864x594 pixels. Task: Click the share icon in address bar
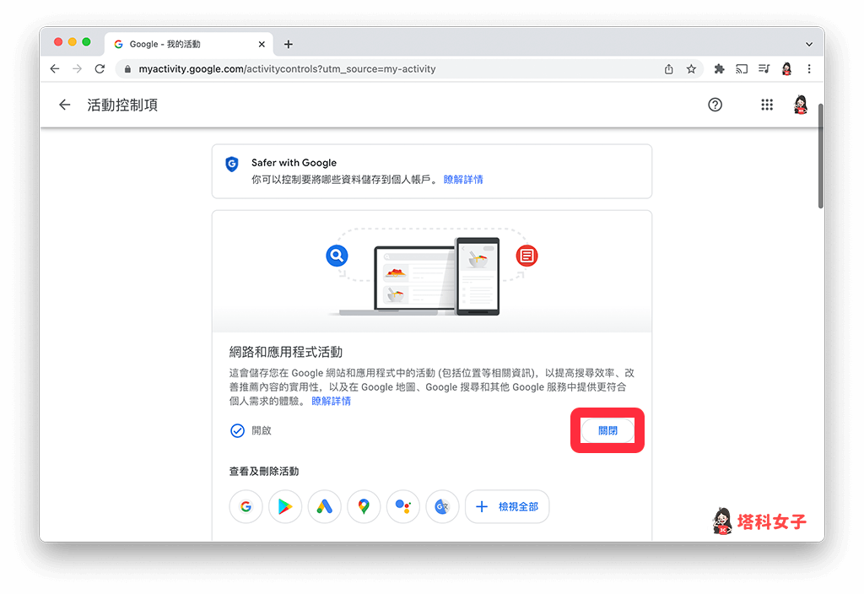click(668, 69)
